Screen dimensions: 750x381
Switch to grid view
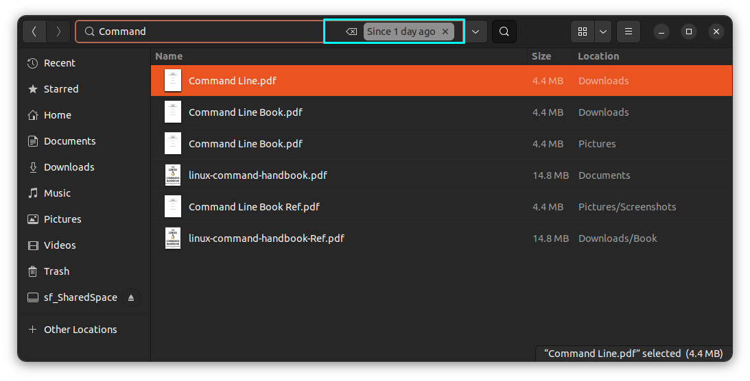point(583,32)
